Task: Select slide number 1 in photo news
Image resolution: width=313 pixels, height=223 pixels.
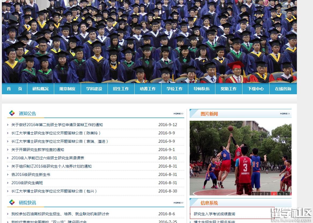Action: [254, 194]
